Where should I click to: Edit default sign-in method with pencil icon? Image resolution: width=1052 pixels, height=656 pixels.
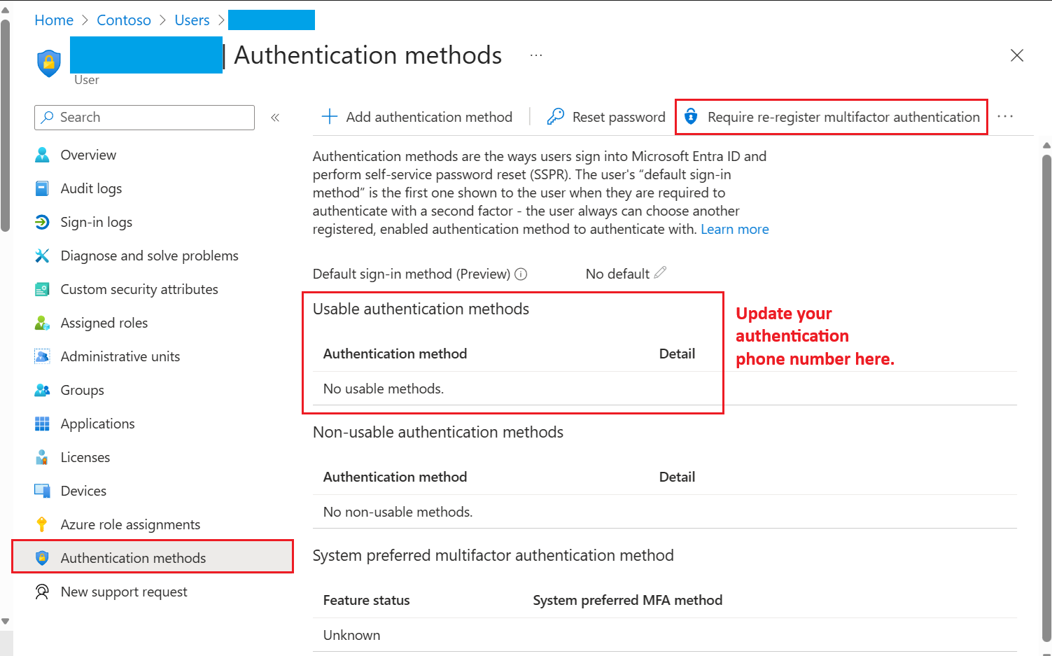click(660, 272)
